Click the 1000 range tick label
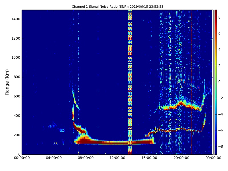 point(16,58)
